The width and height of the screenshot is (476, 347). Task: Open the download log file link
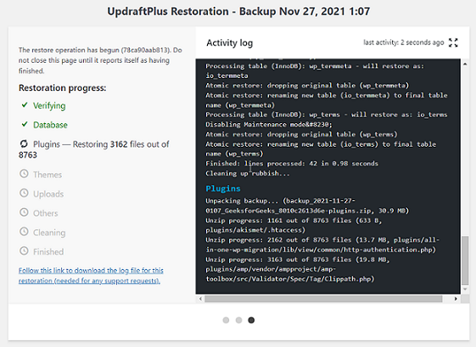[91, 276]
